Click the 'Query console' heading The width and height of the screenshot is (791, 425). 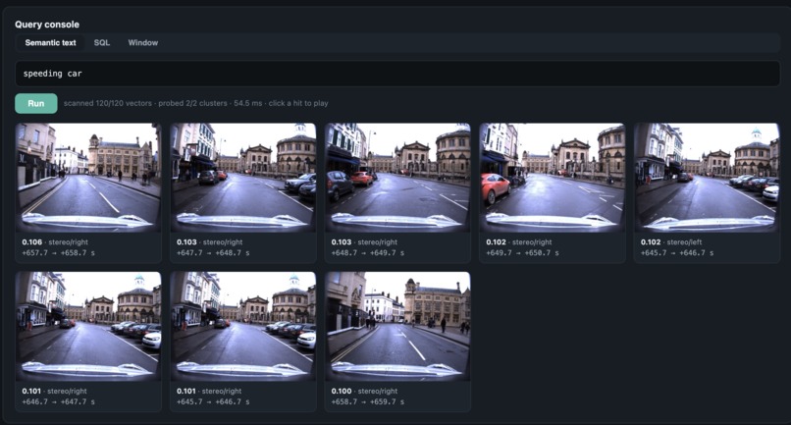coord(47,25)
